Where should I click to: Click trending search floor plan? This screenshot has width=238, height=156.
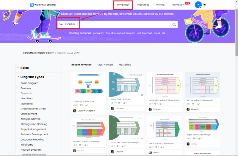[x=111, y=33]
